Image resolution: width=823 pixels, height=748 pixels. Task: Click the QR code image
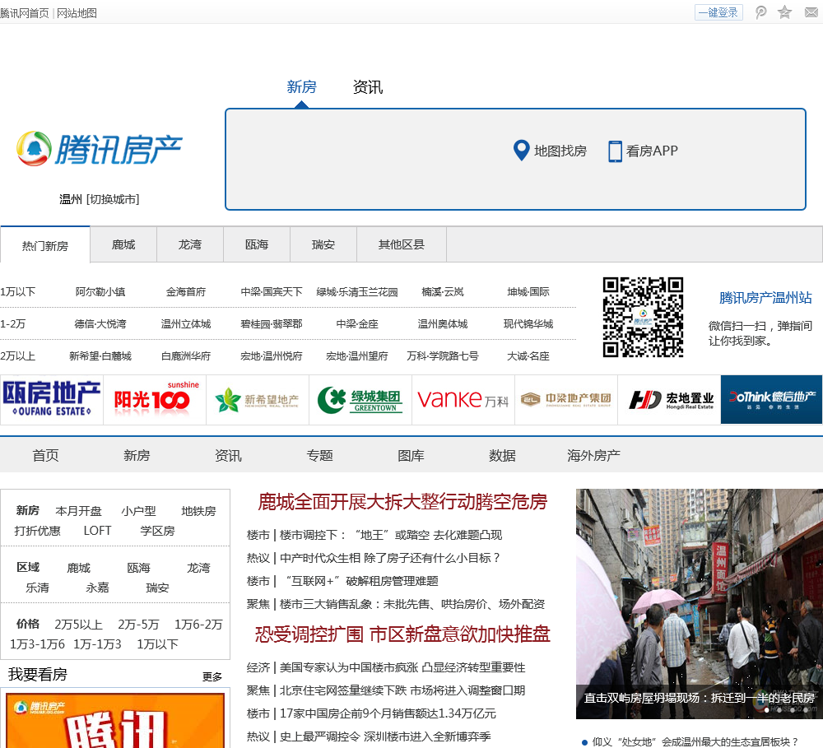(643, 317)
